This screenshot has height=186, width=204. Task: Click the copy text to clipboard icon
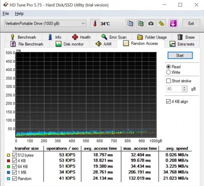(130, 23)
